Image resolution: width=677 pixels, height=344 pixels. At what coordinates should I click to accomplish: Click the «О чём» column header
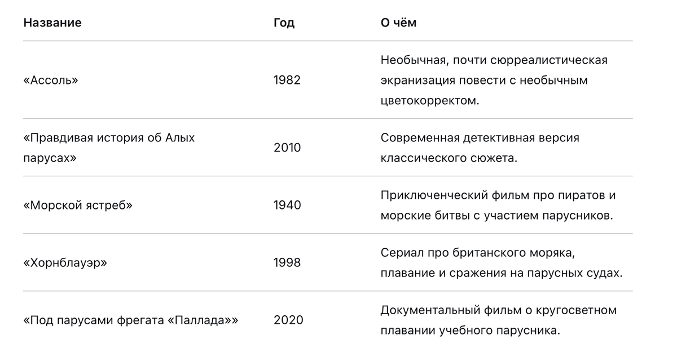pos(398,23)
